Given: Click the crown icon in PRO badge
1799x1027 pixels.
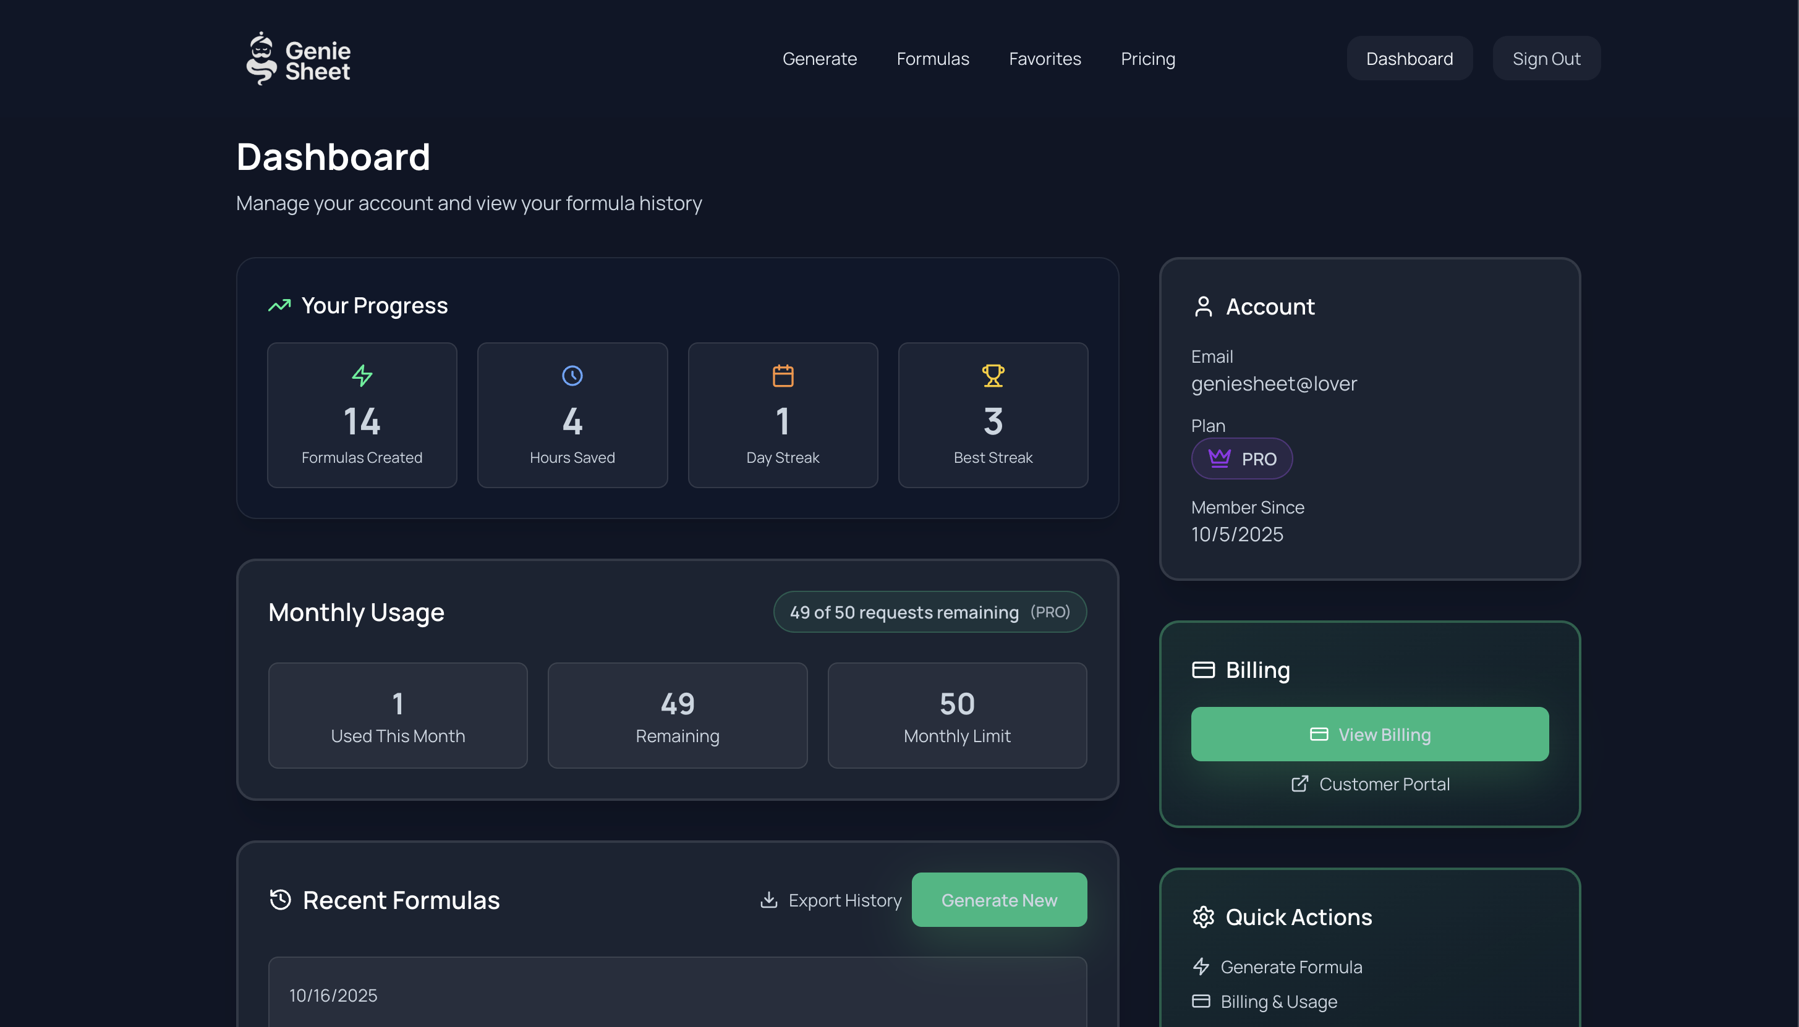Looking at the screenshot, I should pyautogui.click(x=1219, y=459).
